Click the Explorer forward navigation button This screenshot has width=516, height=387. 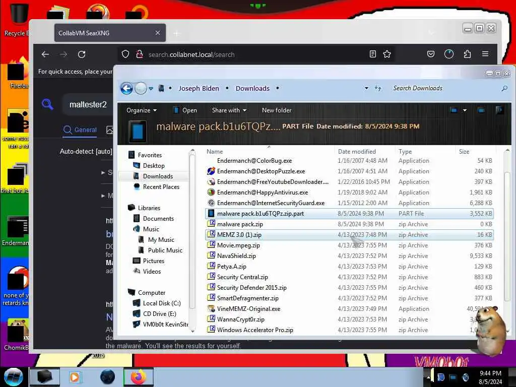click(141, 88)
